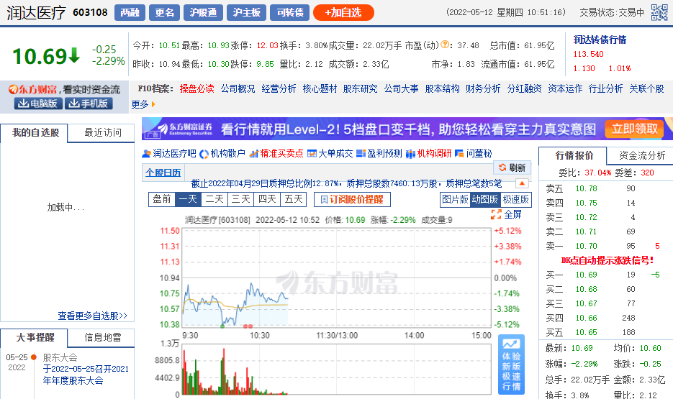Switch to 信息地雷 tab
Image resolution: width=673 pixels, height=399 pixels.
(103, 338)
